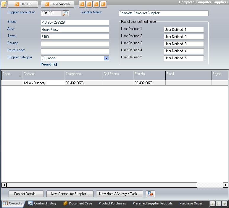The height and width of the screenshot is (208, 229).
Task: Open the tab list dropdown arrow
Action: click(225, 204)
